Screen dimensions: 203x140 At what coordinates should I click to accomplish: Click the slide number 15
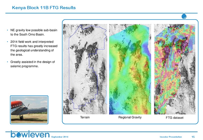(193, 137)
